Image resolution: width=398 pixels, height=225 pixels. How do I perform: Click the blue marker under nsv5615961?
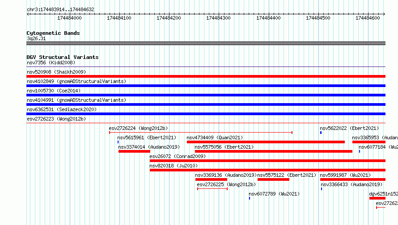(118, 142)
